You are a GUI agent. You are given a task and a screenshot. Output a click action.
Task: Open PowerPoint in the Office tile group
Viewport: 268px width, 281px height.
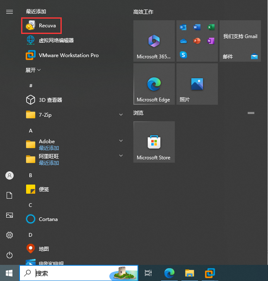click(x=197, y=41)
